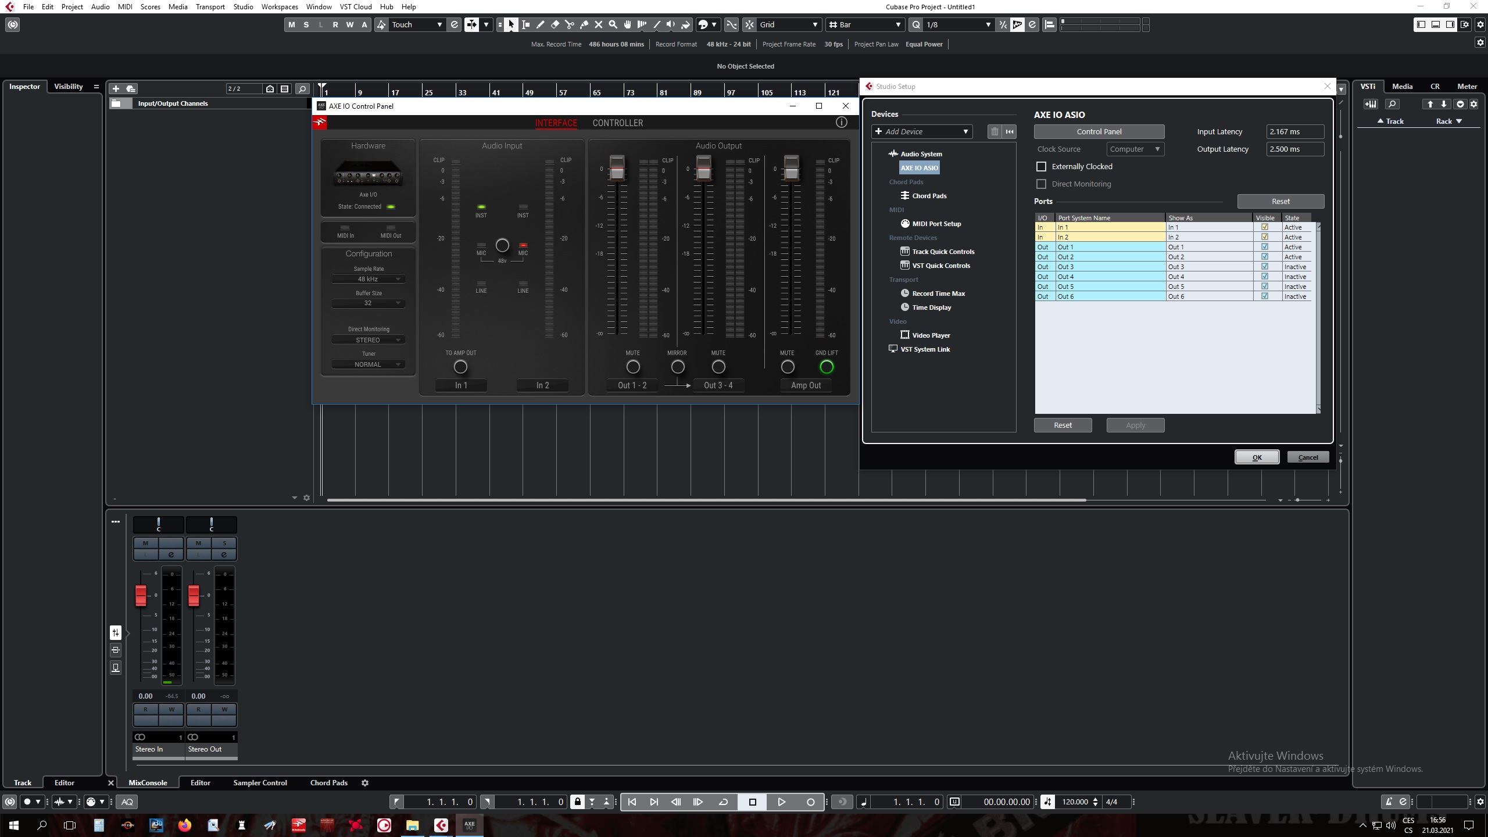Select the Object Selection arrow tool
This screenshot has height=837, width=1488.
click(x=511, y=24)
